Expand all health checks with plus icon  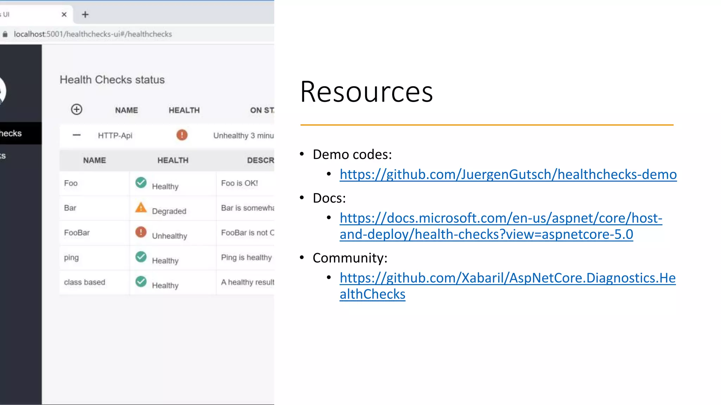76,109
